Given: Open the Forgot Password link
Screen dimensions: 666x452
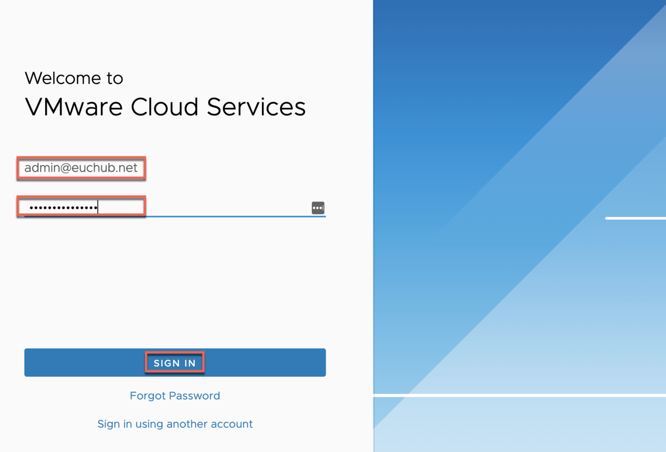Looking at the screenshot, I should (175, 396).
